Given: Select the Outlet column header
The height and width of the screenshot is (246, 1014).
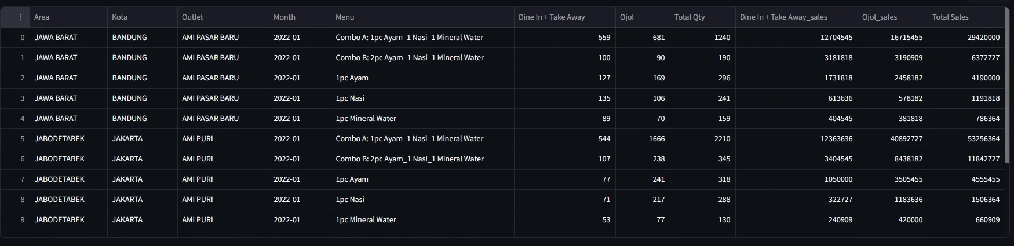Looking at the screenshot, I should 192,17.
